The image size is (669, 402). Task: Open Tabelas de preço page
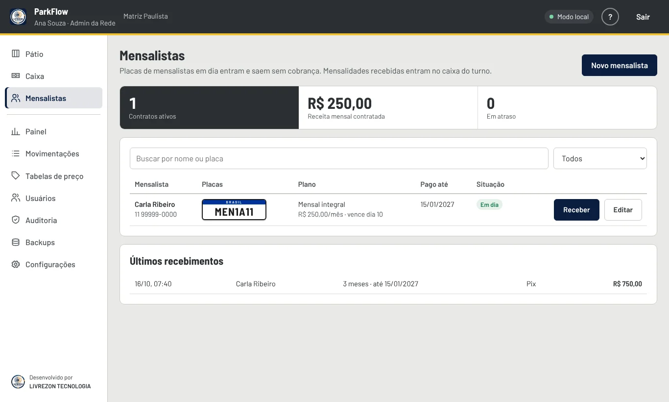[54, 176]
